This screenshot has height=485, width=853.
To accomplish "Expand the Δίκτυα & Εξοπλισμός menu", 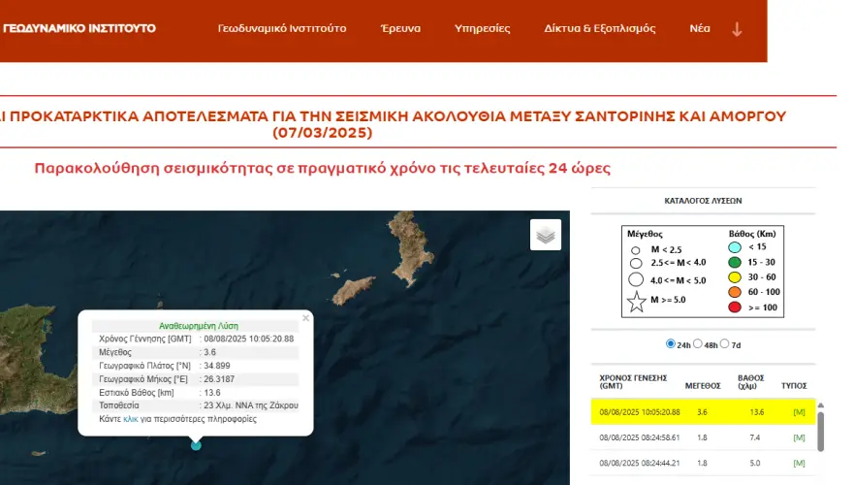I will pyautogui.click(x=598, y=28).
